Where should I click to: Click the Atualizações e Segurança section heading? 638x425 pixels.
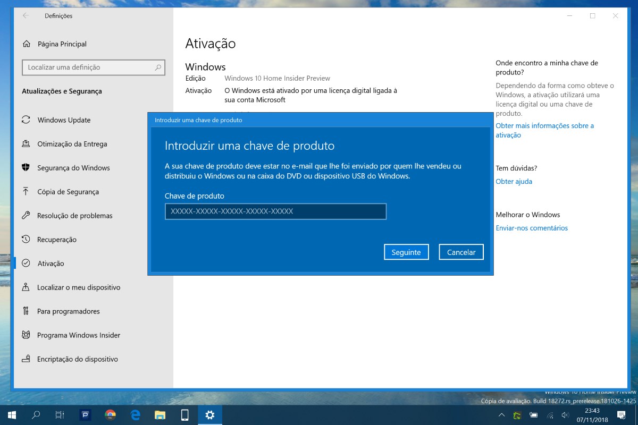62,91
